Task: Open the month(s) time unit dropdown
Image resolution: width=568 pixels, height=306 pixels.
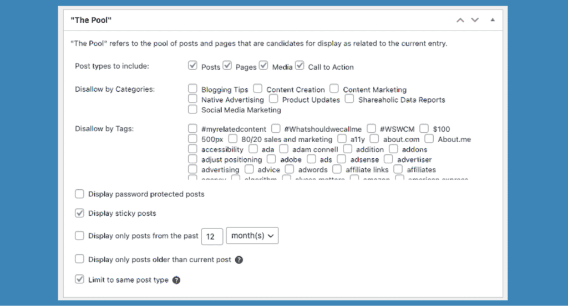Action: (x=252, y=236)
